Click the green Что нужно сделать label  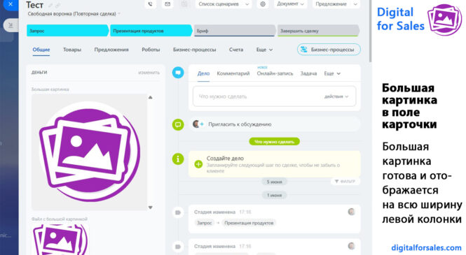[x=274, y=142]
